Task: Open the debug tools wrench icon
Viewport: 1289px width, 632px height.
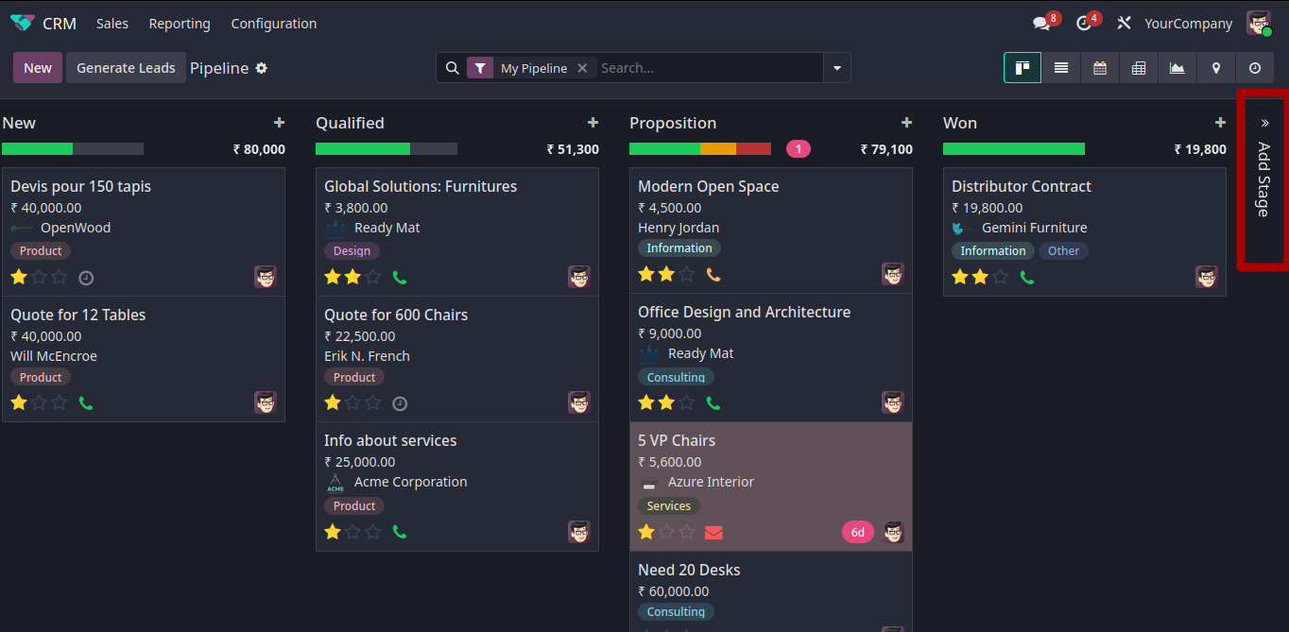Action: 1124,24
